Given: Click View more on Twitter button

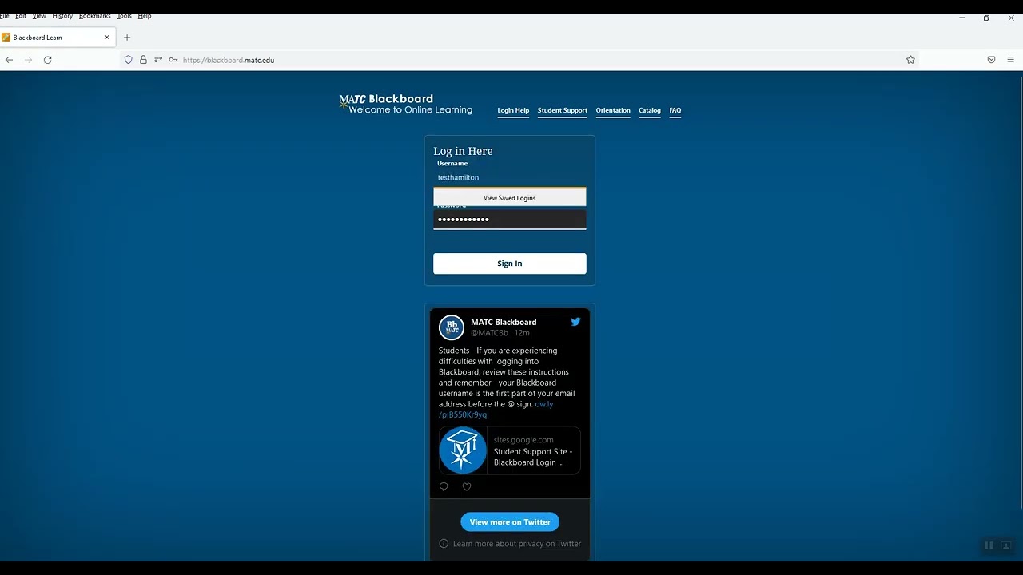Looking at the screenshot, I should point(510,522).
